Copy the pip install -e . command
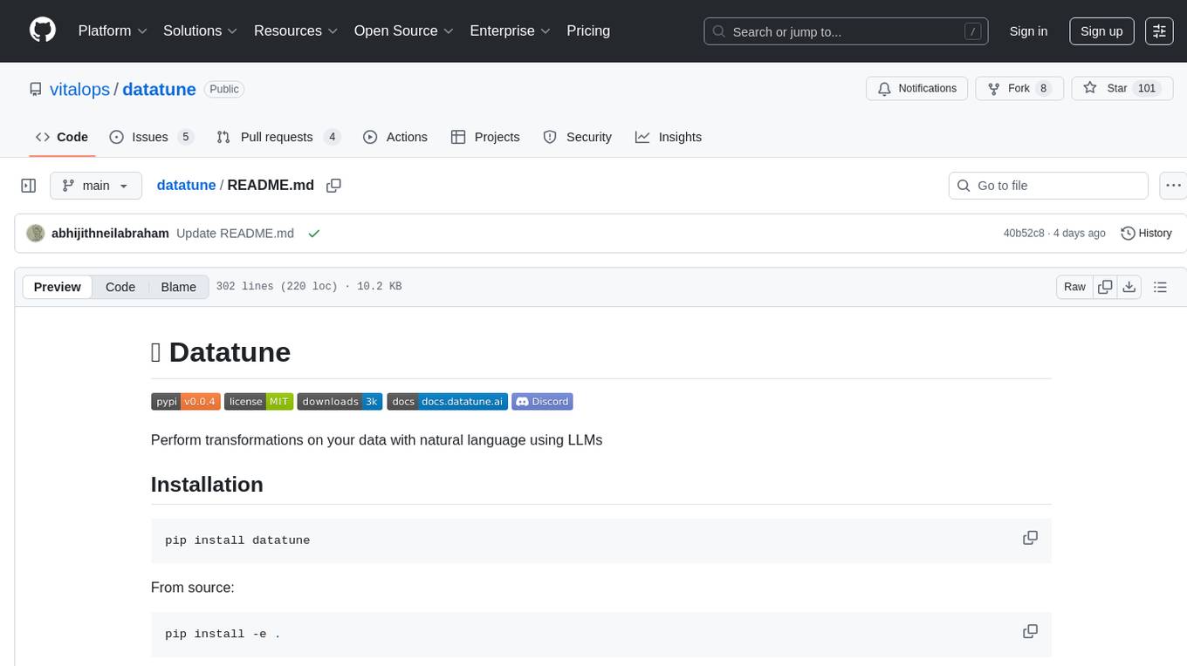 click(1030, 631)
